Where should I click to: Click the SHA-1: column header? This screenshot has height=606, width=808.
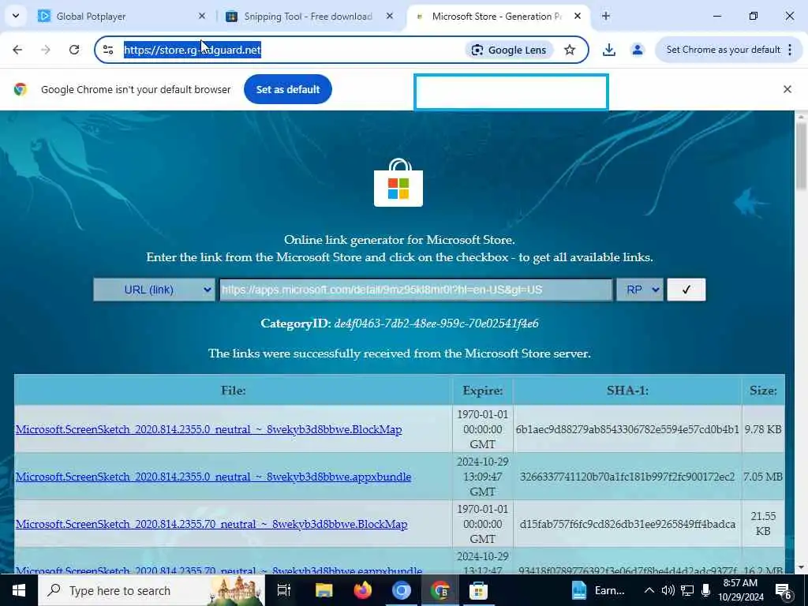click(x=627, y=391)
